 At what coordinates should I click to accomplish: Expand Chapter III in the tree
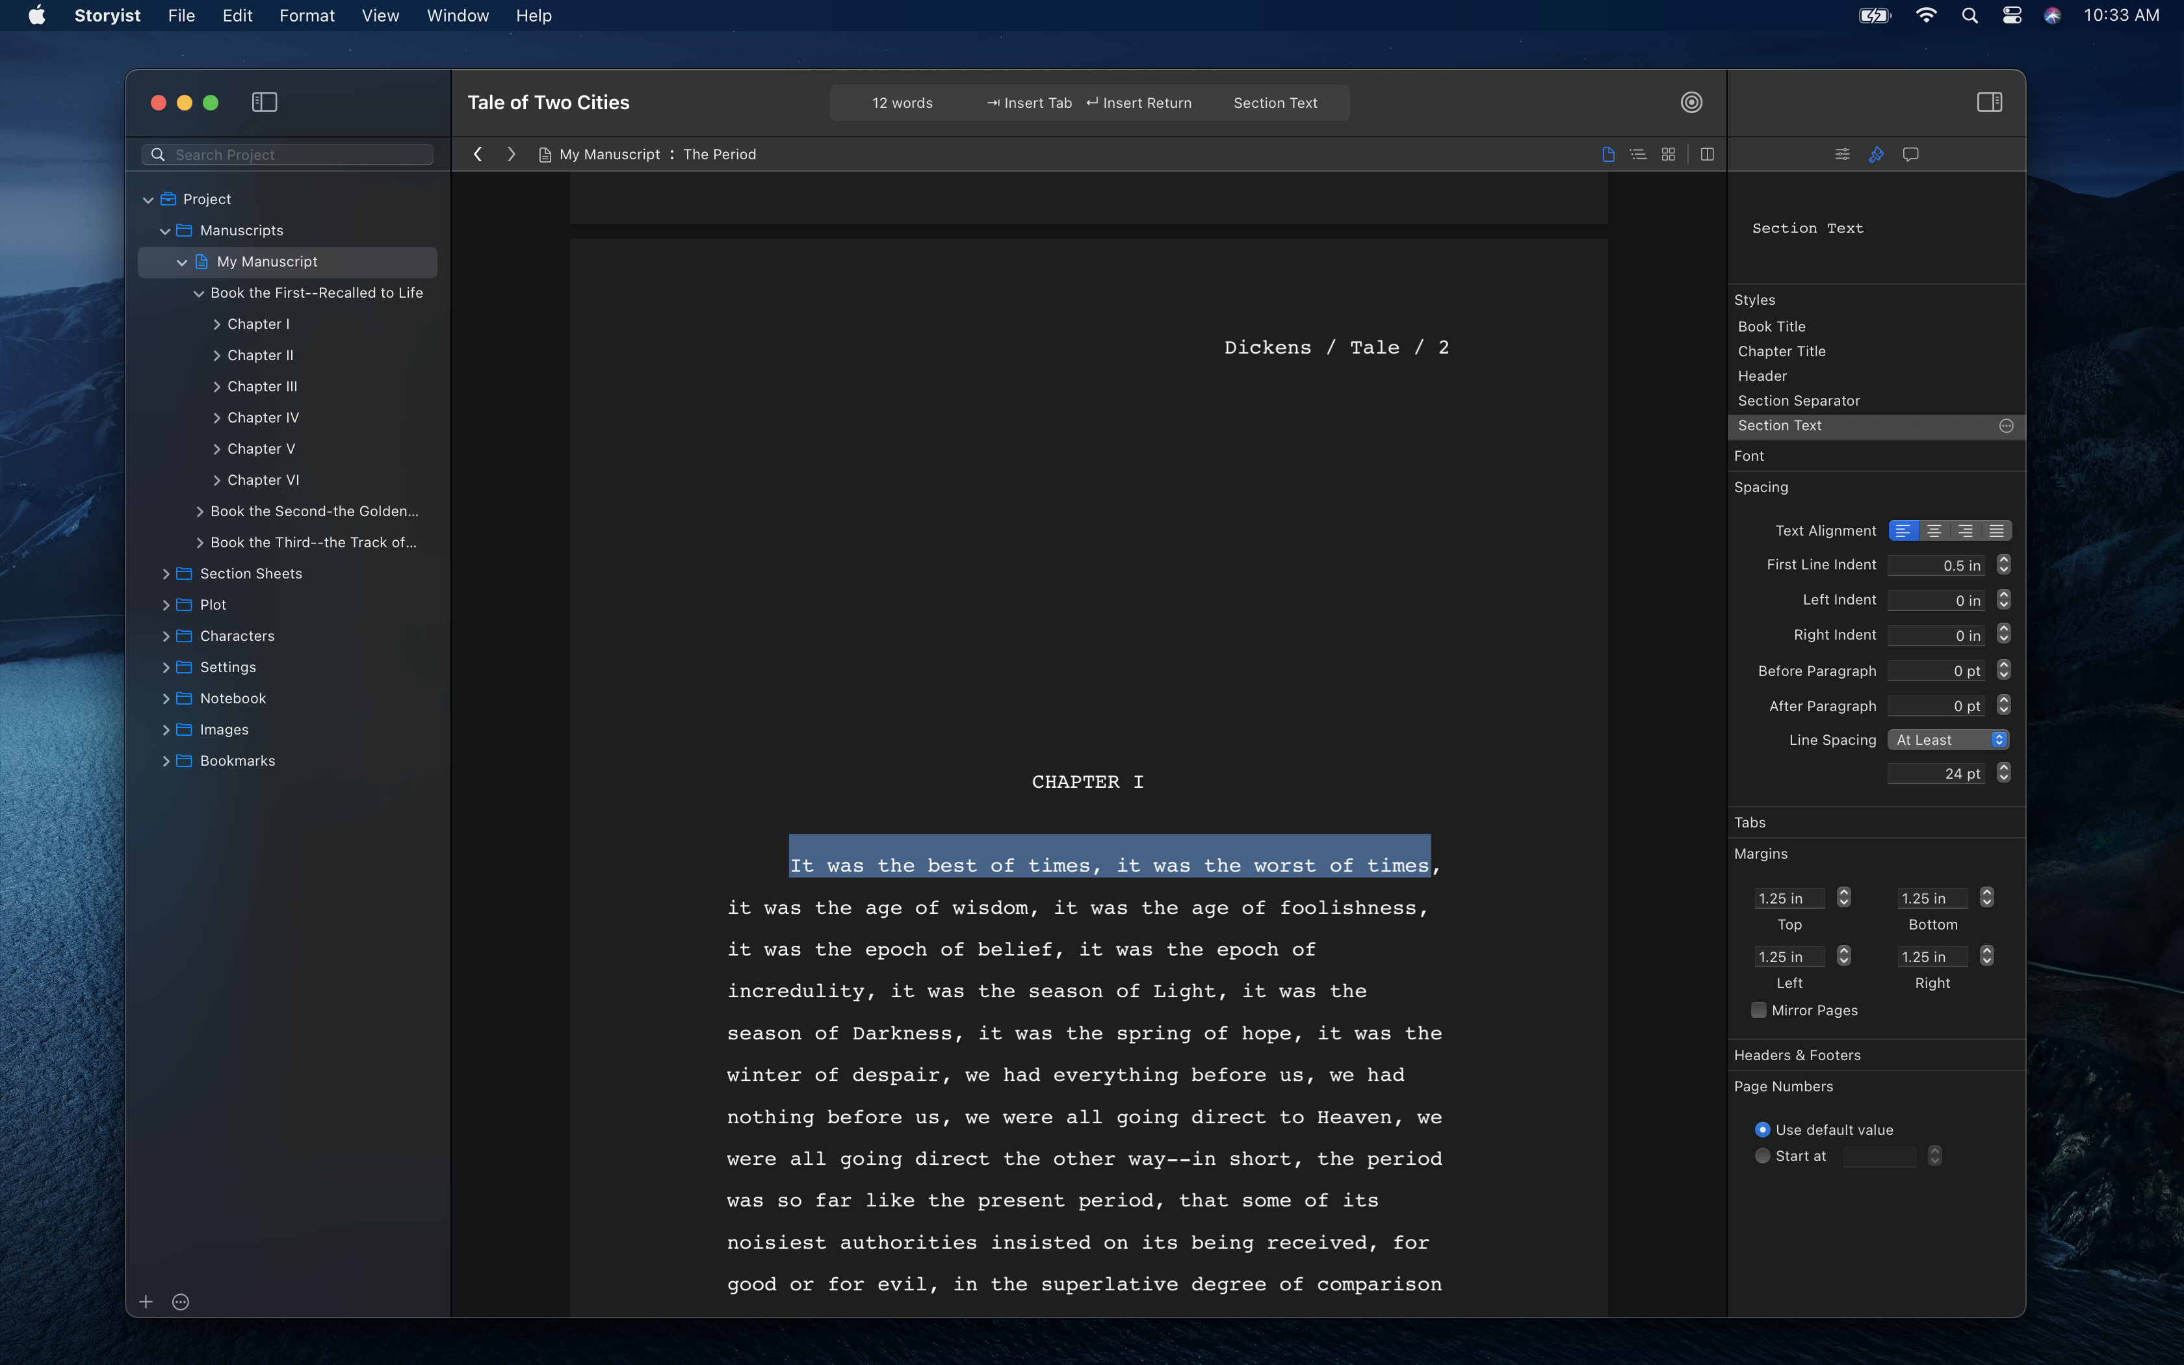[x=216, y=386]
